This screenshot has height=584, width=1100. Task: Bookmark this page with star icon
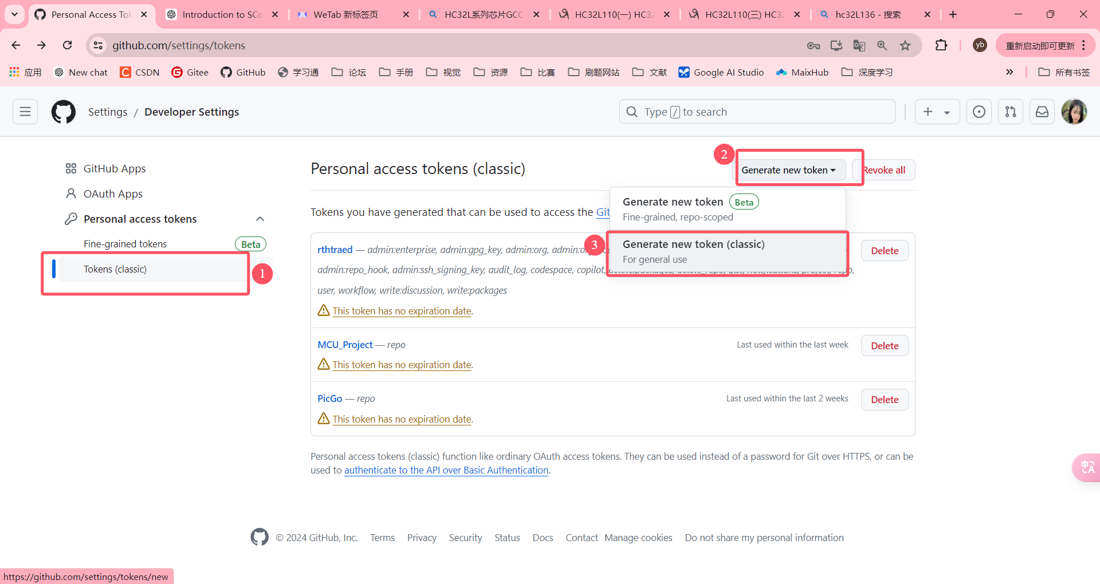[x=905, y=45]
